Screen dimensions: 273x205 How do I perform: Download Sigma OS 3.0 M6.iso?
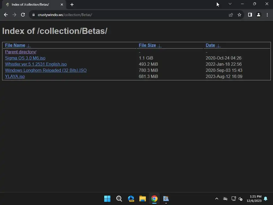(x=25, y=58)
